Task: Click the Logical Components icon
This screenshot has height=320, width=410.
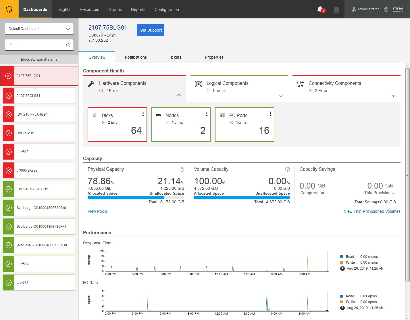Action: point(199,84)
